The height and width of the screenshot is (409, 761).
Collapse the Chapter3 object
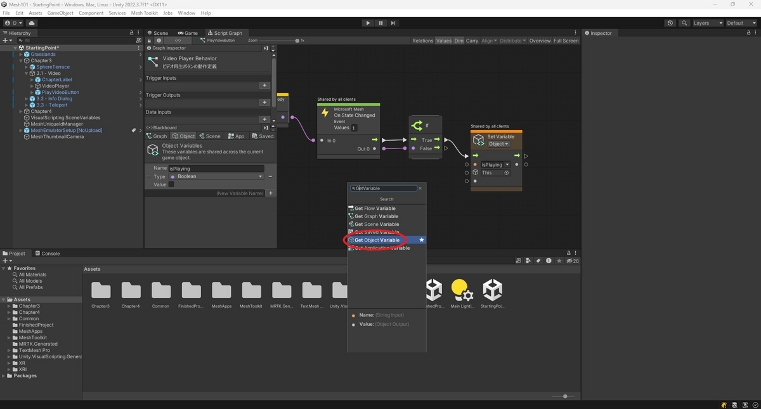point(21,60)
